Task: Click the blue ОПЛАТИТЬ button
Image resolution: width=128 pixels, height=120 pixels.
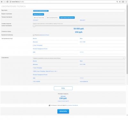Action: point(63,111)
